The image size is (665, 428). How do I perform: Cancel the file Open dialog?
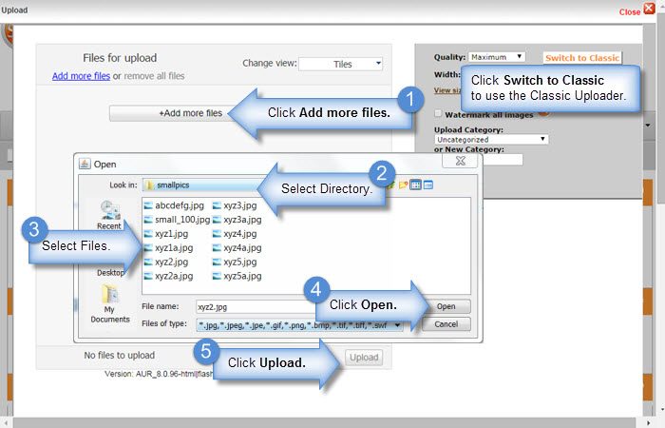point(446,324)
